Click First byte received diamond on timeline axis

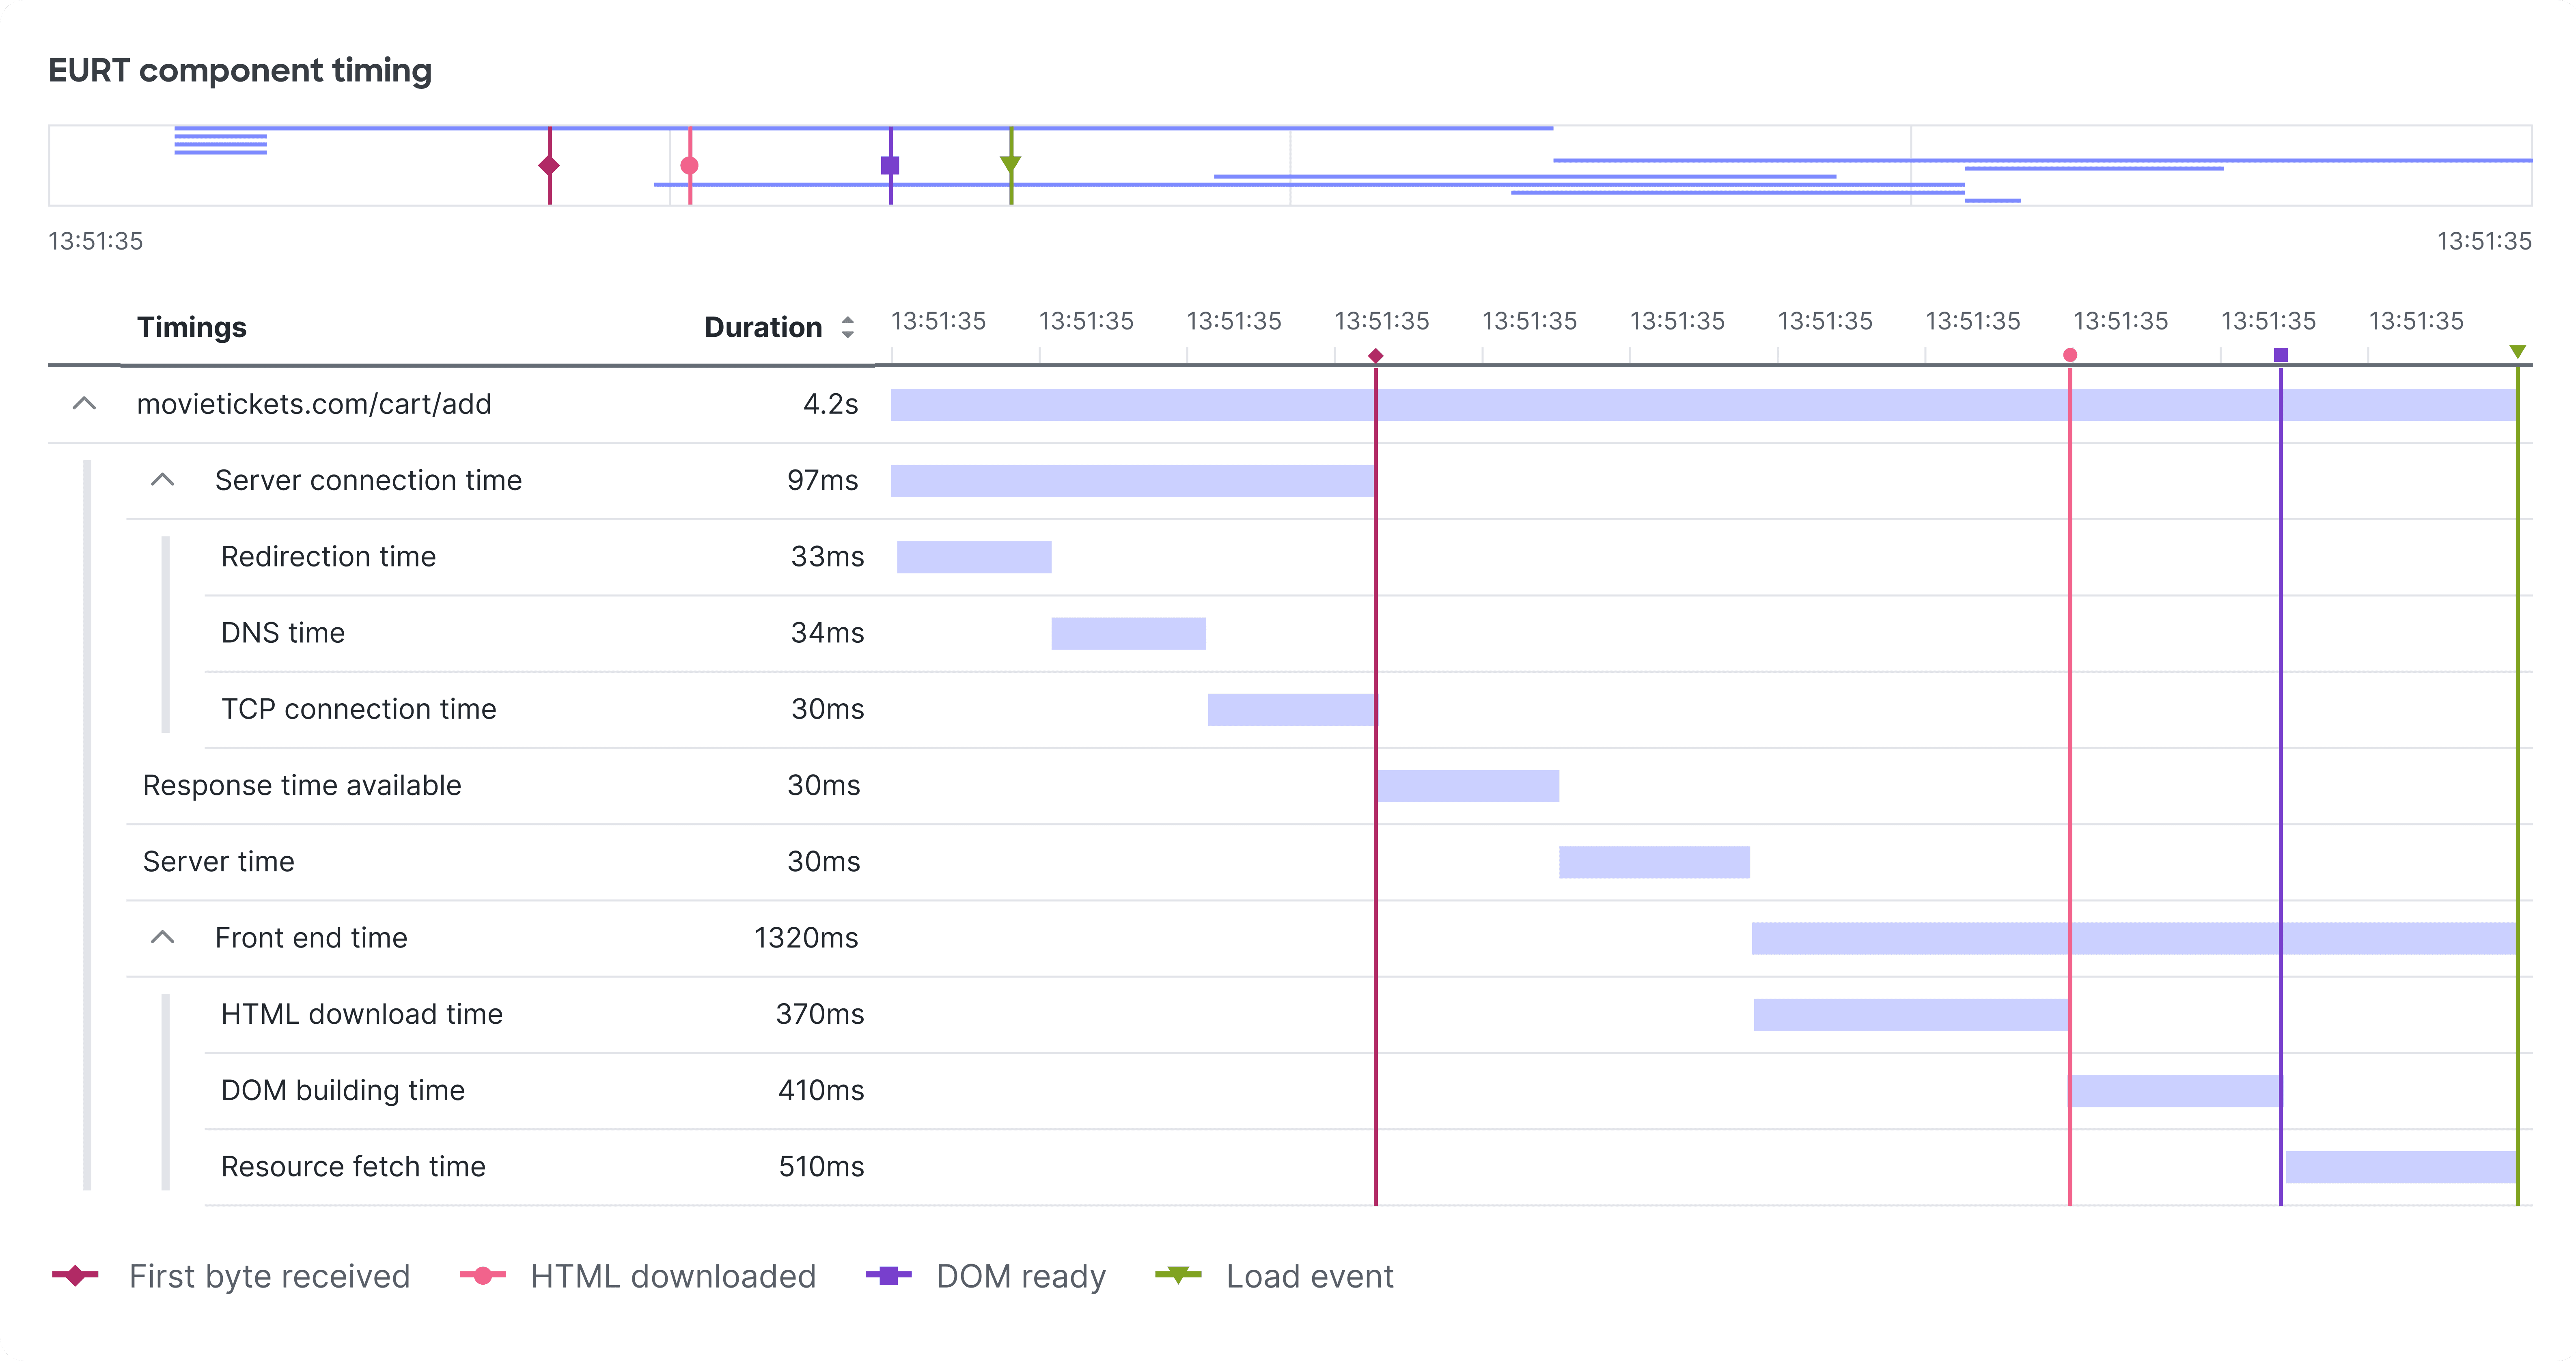click(1375, 355)
